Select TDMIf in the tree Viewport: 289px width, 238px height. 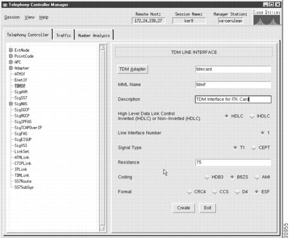(x=20, y=86)
